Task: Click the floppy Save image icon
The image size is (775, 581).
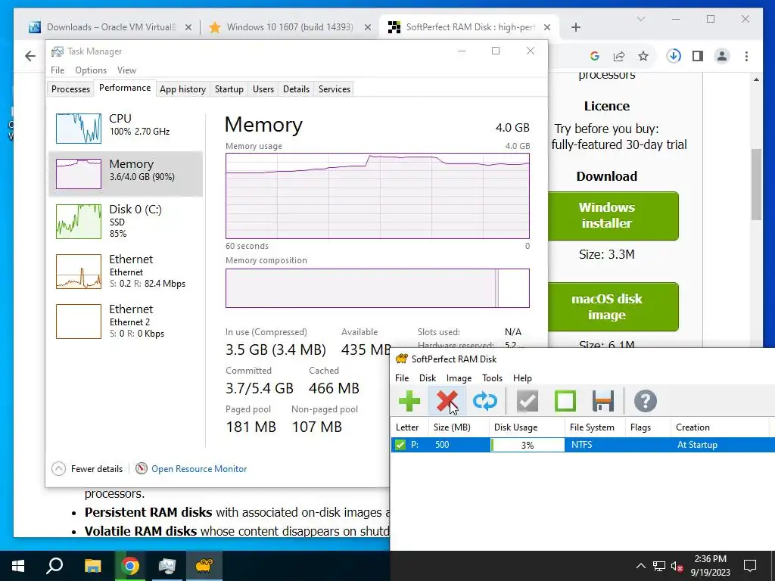Action: point(602,401)
